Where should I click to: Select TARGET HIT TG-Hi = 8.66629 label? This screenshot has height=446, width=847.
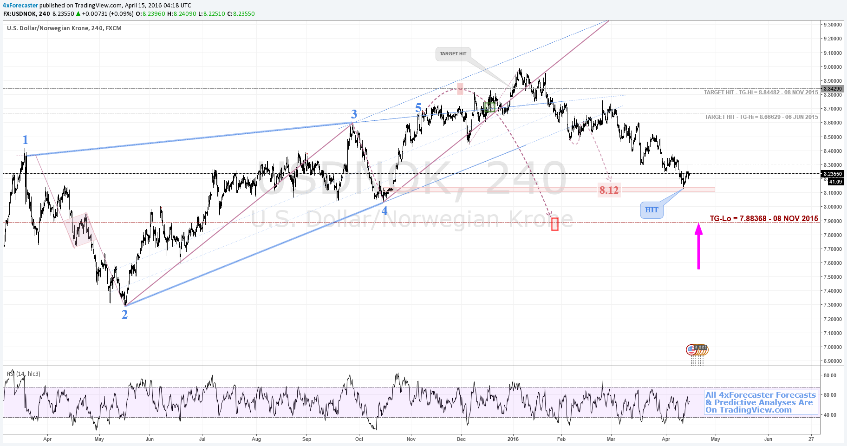(x=761, y=117)
